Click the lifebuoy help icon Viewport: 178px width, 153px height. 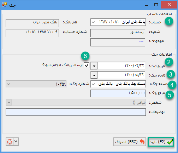point(10,142)
